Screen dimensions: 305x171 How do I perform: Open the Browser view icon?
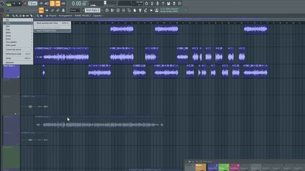[x=129, y=10]
